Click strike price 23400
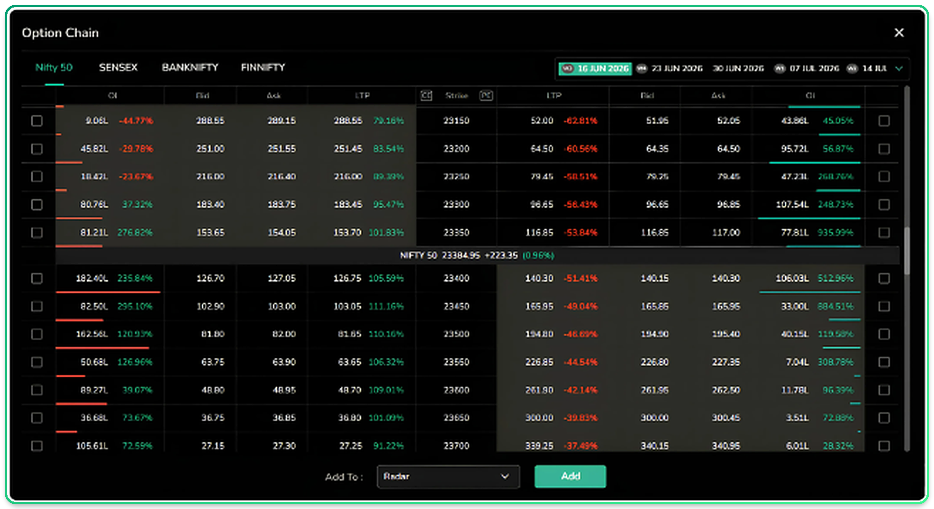Viewport: 934px width, 509px height. 456,278
